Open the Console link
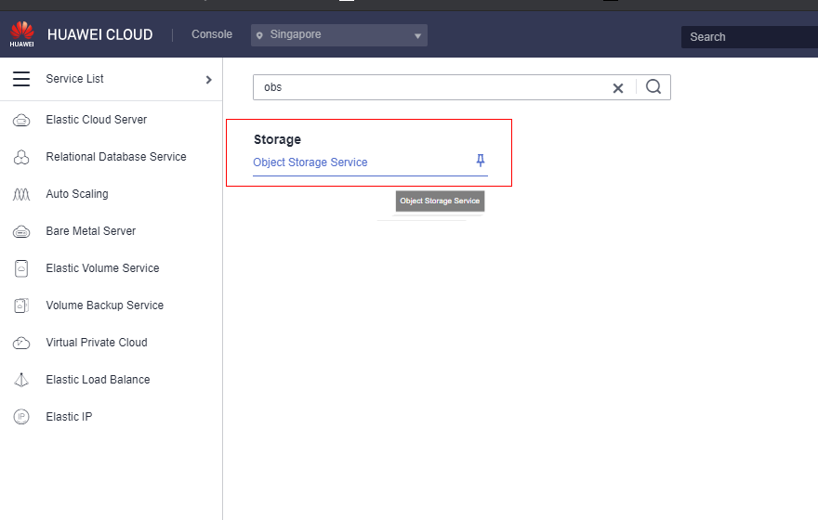 212,34
